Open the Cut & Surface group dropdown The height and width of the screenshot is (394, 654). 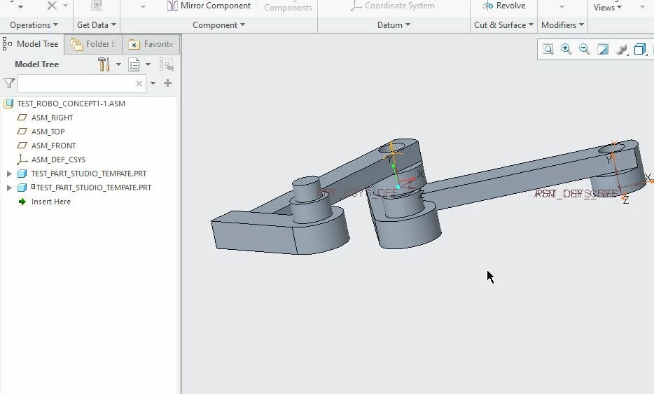[504, 25]
